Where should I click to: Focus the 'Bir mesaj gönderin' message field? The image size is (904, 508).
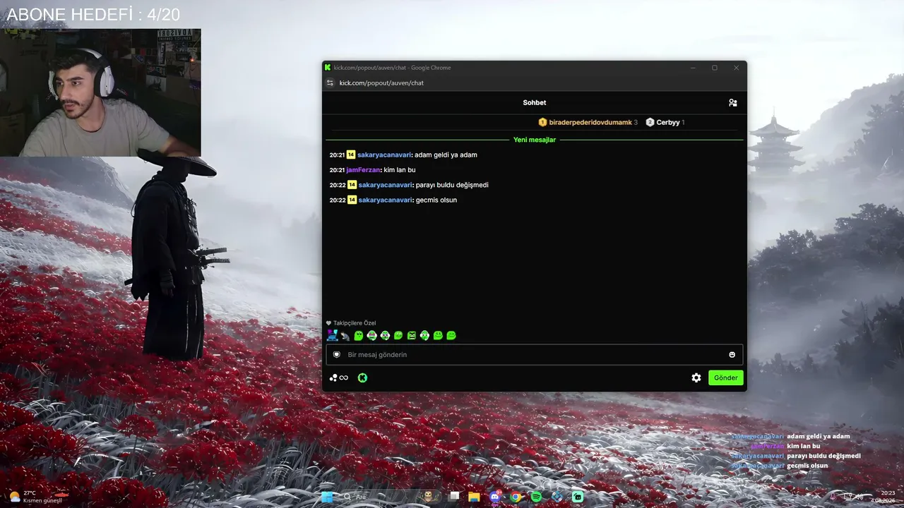pos(535,355)
